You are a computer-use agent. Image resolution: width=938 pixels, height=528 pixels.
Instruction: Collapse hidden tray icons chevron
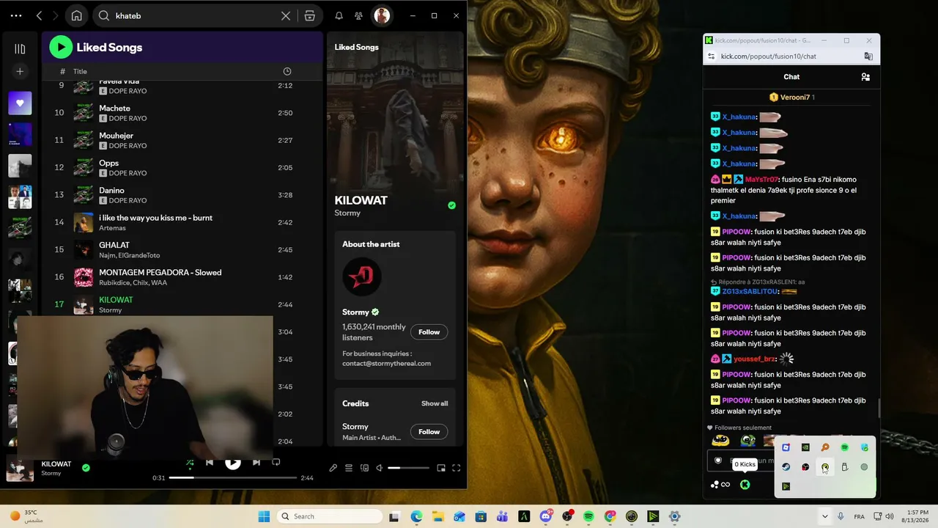(824, 516)
